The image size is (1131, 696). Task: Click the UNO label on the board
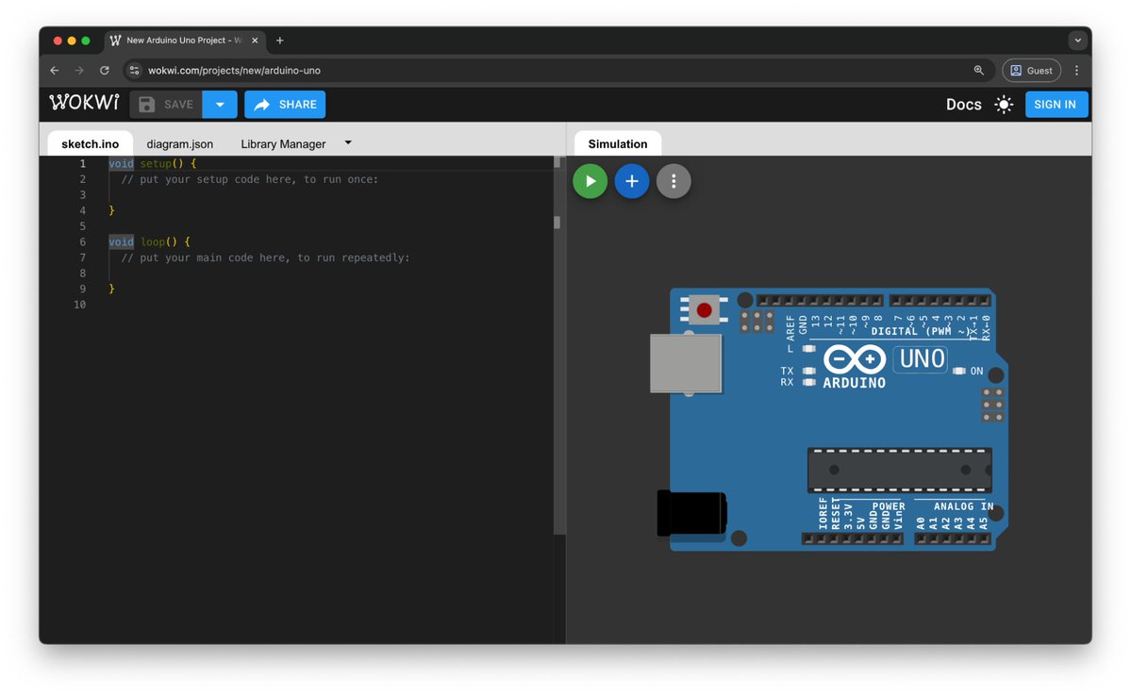pos(921,358)
